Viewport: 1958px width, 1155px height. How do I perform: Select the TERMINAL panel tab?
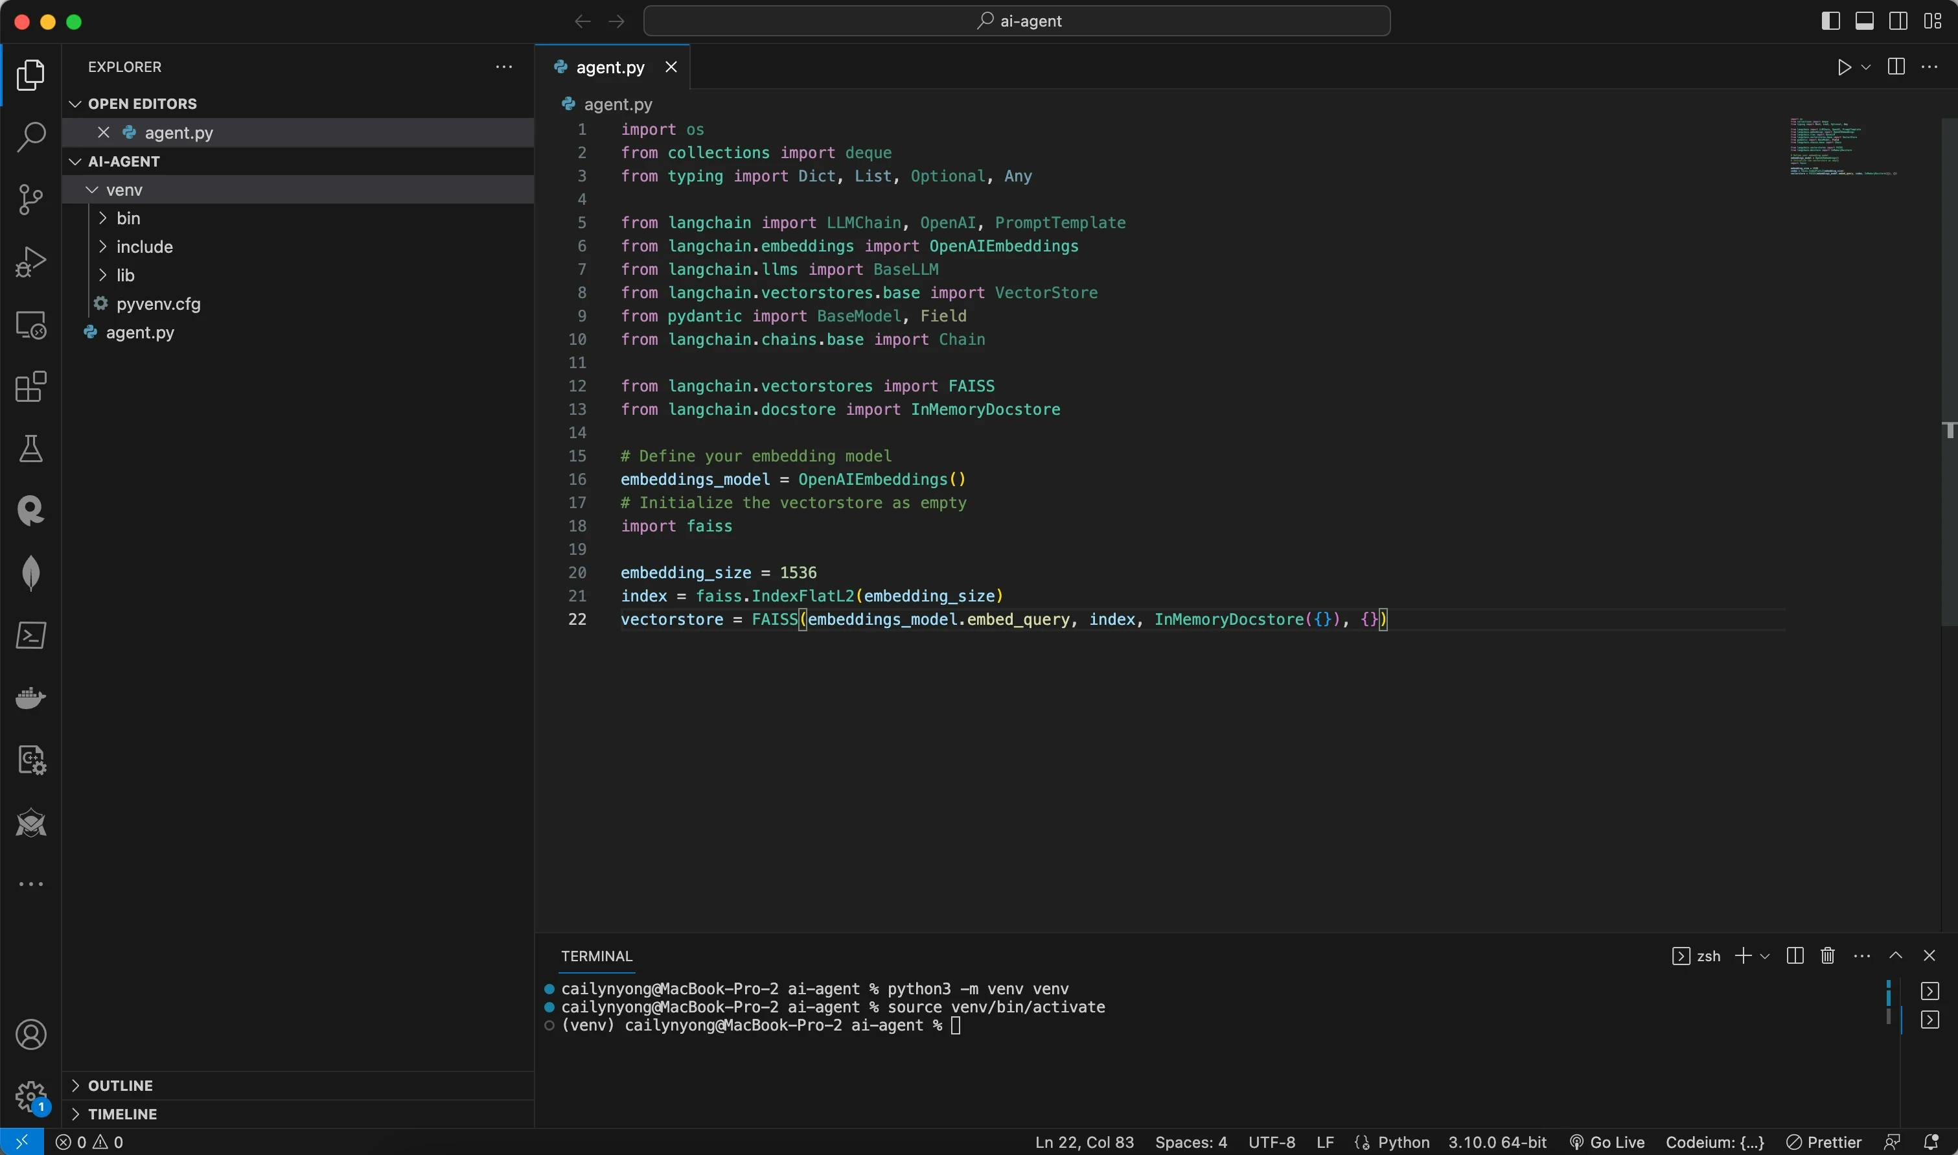597,957
